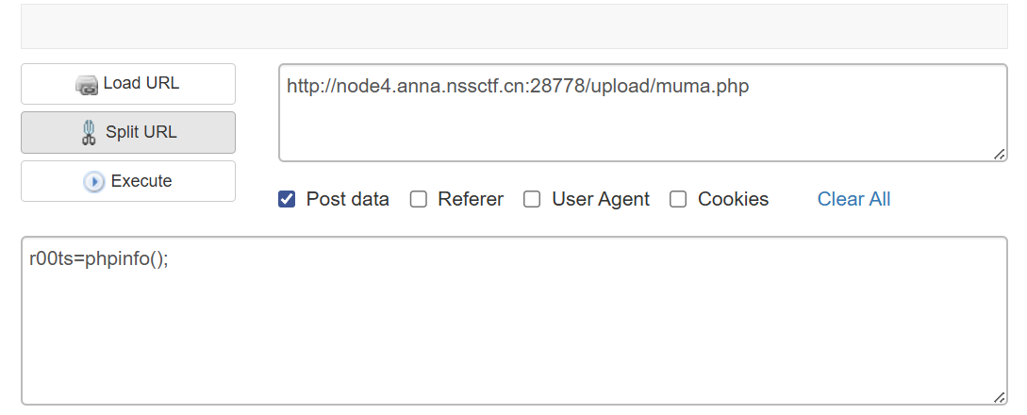Run the request with Execute button
The height and width of the screenshot is (415, 1027).
[x=128, y=181]
